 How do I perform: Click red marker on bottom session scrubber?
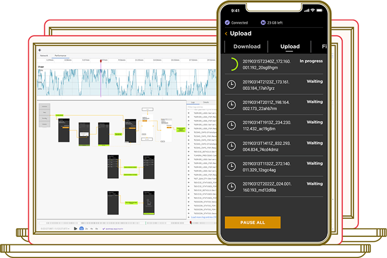click(191, 223)
